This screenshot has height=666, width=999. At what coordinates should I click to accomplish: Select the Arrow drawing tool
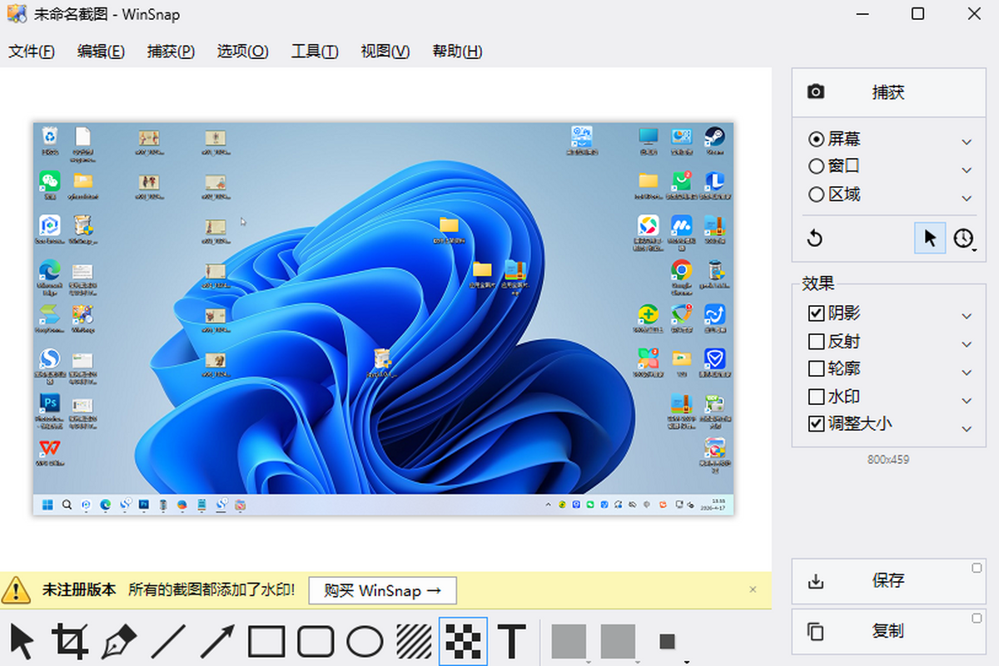[217, 642]
